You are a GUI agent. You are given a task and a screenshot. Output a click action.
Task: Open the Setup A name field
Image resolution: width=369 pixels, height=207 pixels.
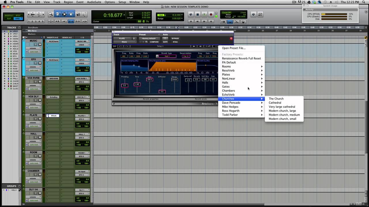pyautogui.click(x=160, y=46)
